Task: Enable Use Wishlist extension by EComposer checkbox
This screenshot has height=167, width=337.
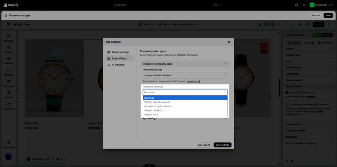Action: [x=287, y=104]
